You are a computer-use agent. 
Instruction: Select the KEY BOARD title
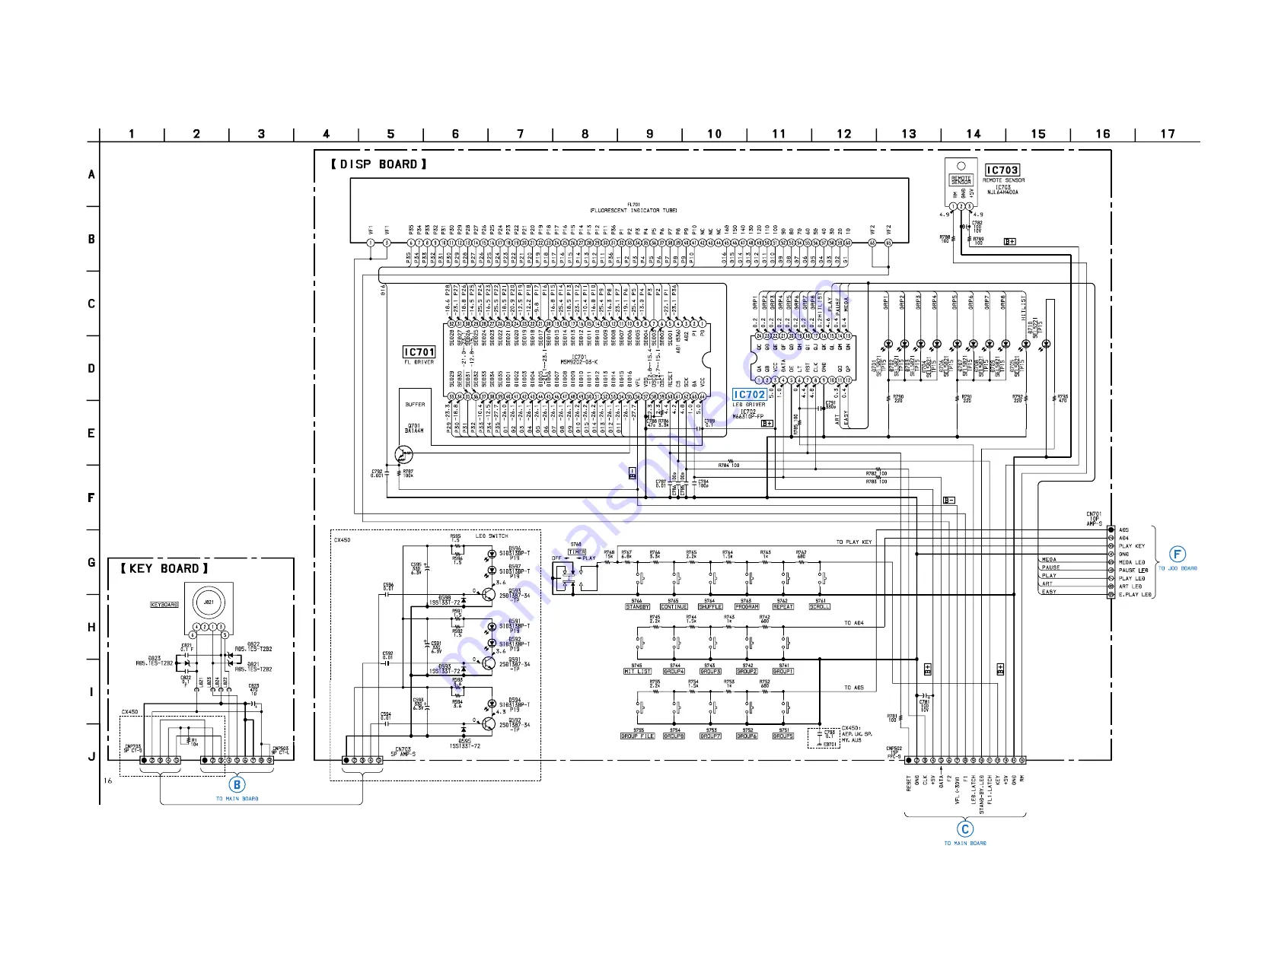[164, 568]
